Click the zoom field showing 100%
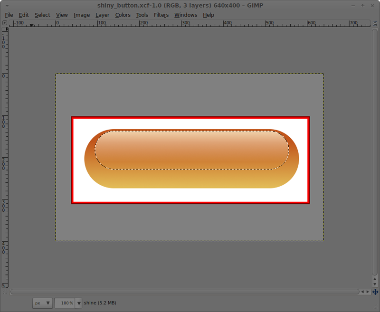The height and width of the screenshot is (312, 380). pos(64,303)
